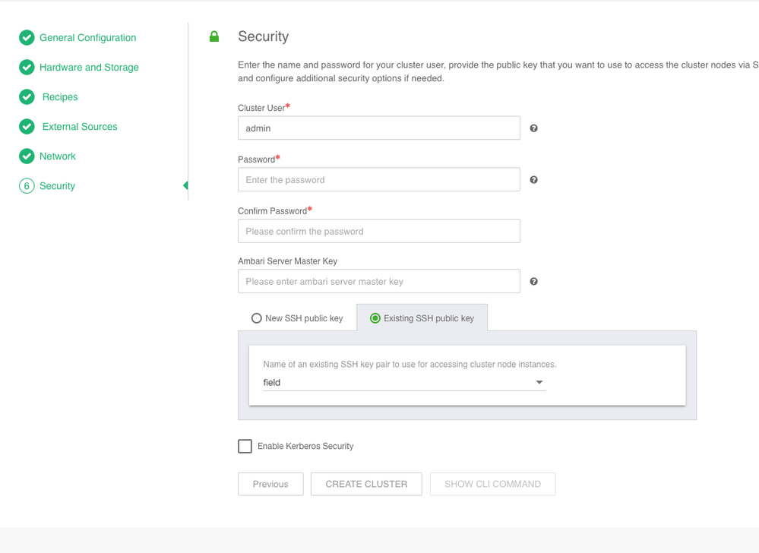Click the Previous button
This screenshot has height=553, width=759.
click(270, 484)
